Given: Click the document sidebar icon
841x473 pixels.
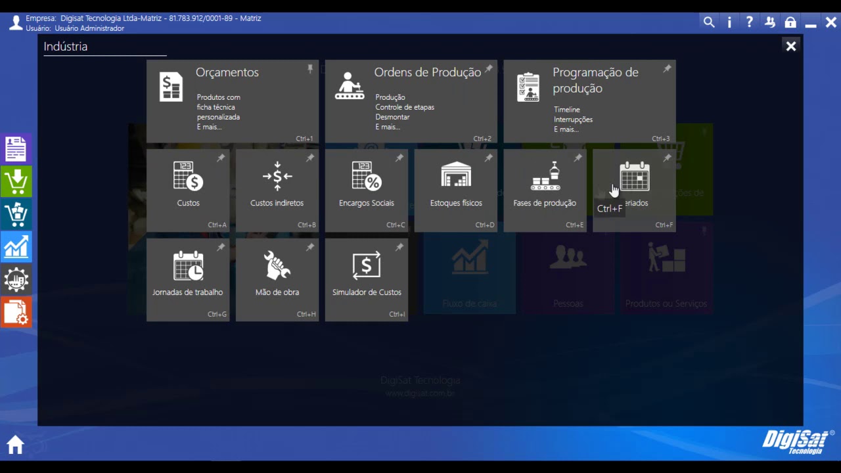Looking at the screenshot, I should pos(16,149).
